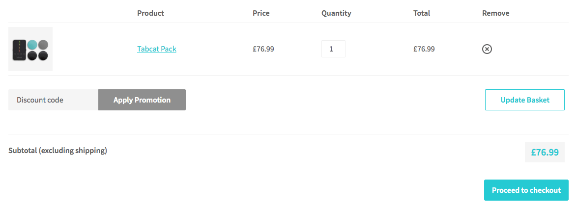Remove Tabcat Pack using the X icon
This screenshot has height=208, width=577.
pos(487,49)
